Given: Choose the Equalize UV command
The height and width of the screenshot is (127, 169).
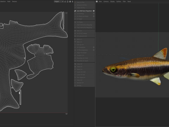Looking at the screenshot, I should 84,55.
